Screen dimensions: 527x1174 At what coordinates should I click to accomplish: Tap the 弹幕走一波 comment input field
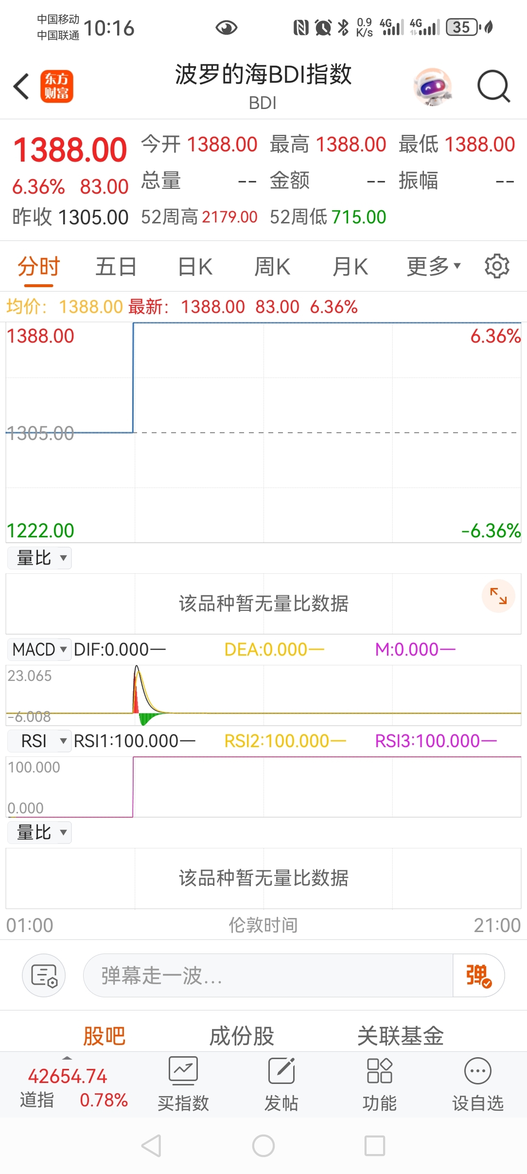point(267,975)
